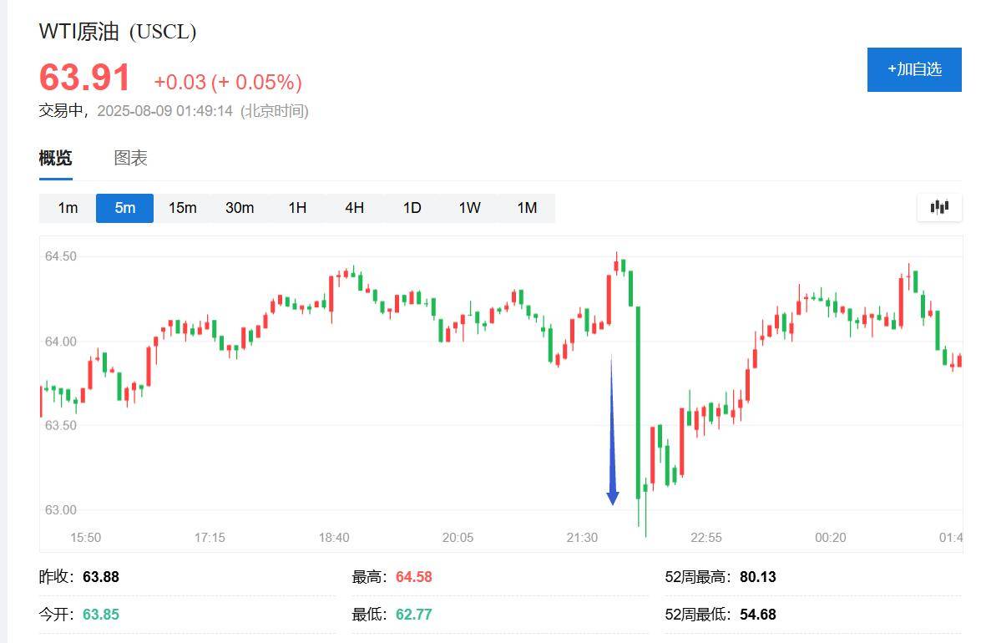981x643 pixels.
Task: Show the weekly 1W chart
Action: 469,208
